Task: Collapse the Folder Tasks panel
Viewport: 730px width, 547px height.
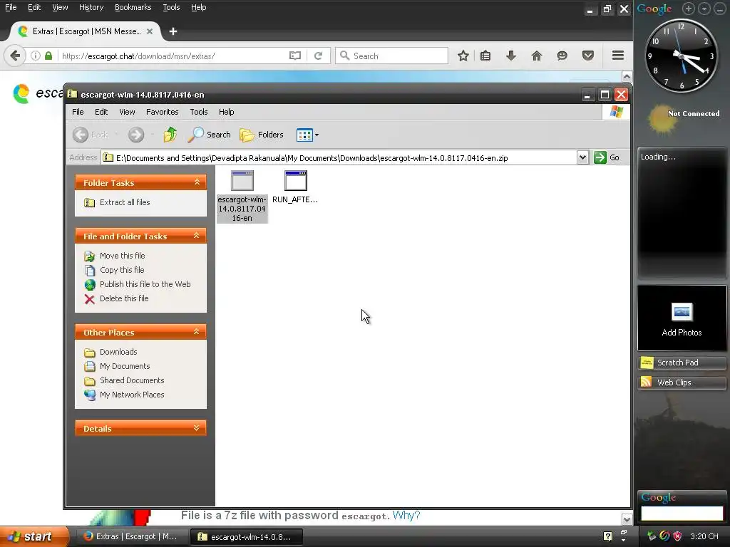Action: (x=197, y=182)
